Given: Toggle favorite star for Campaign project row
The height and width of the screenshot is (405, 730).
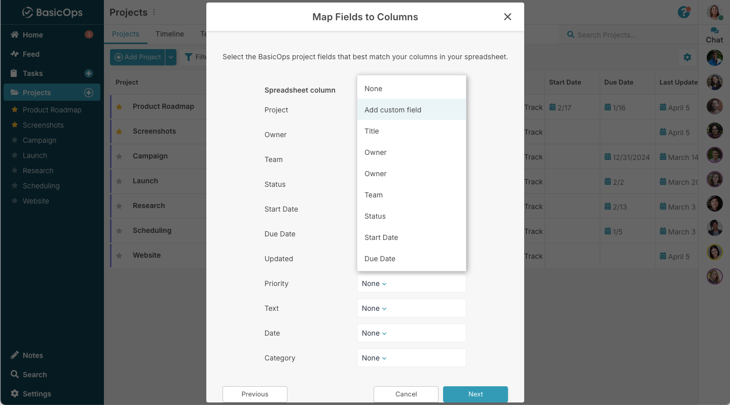Looking at the screenshot, I should tap(119, 156).
